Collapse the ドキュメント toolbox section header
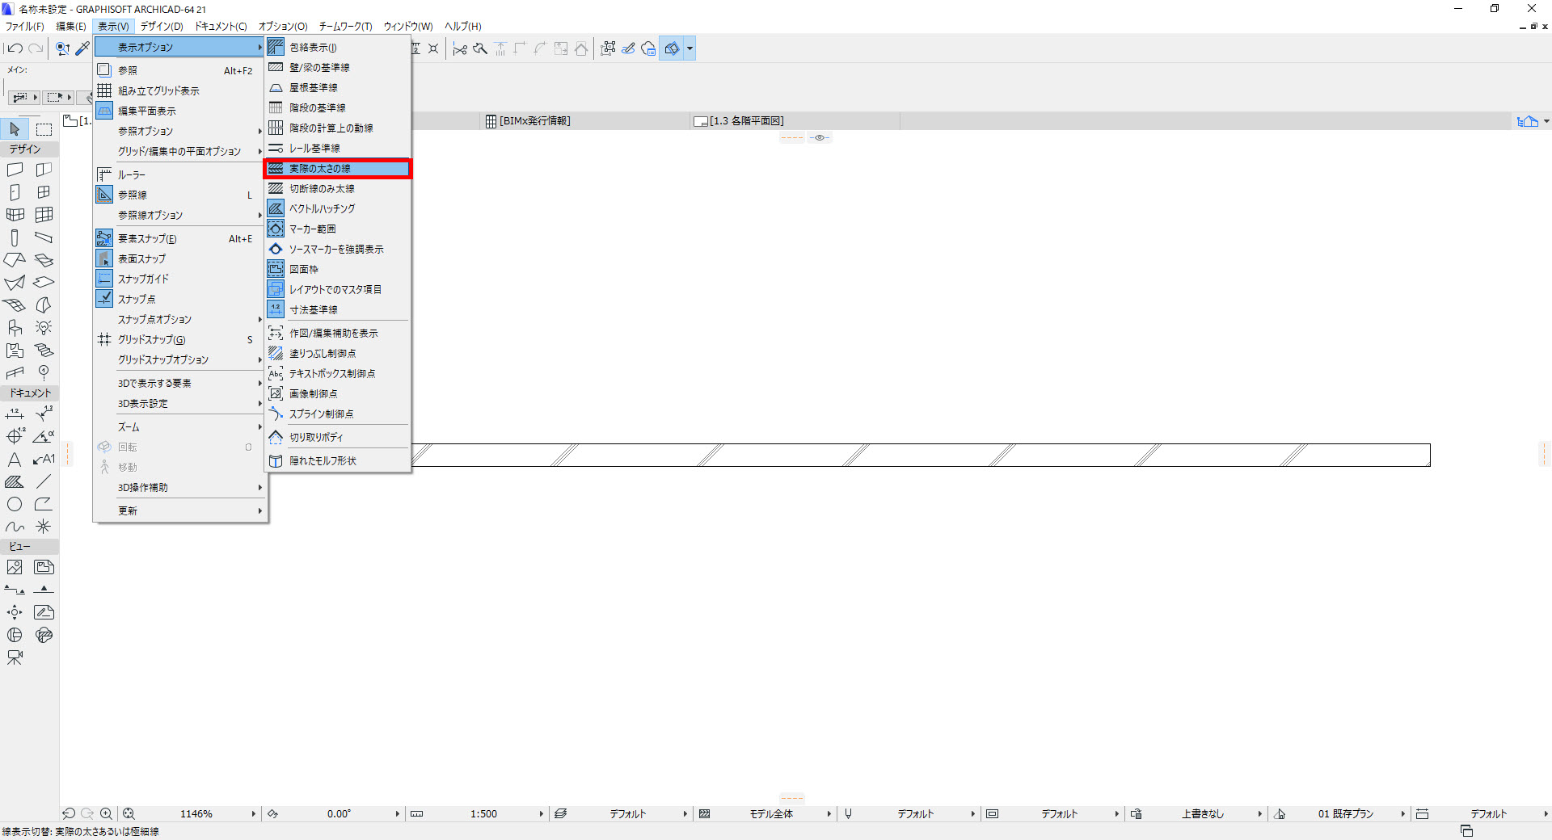Image resolution: width=1552 pixels, height=840 pixels. point(29,393)
